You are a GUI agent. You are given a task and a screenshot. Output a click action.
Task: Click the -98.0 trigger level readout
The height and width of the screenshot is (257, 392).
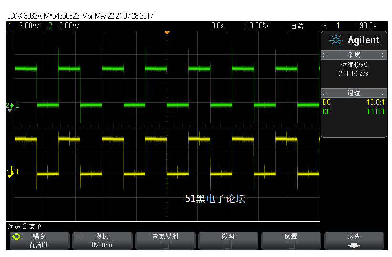(x=367, y=25)
